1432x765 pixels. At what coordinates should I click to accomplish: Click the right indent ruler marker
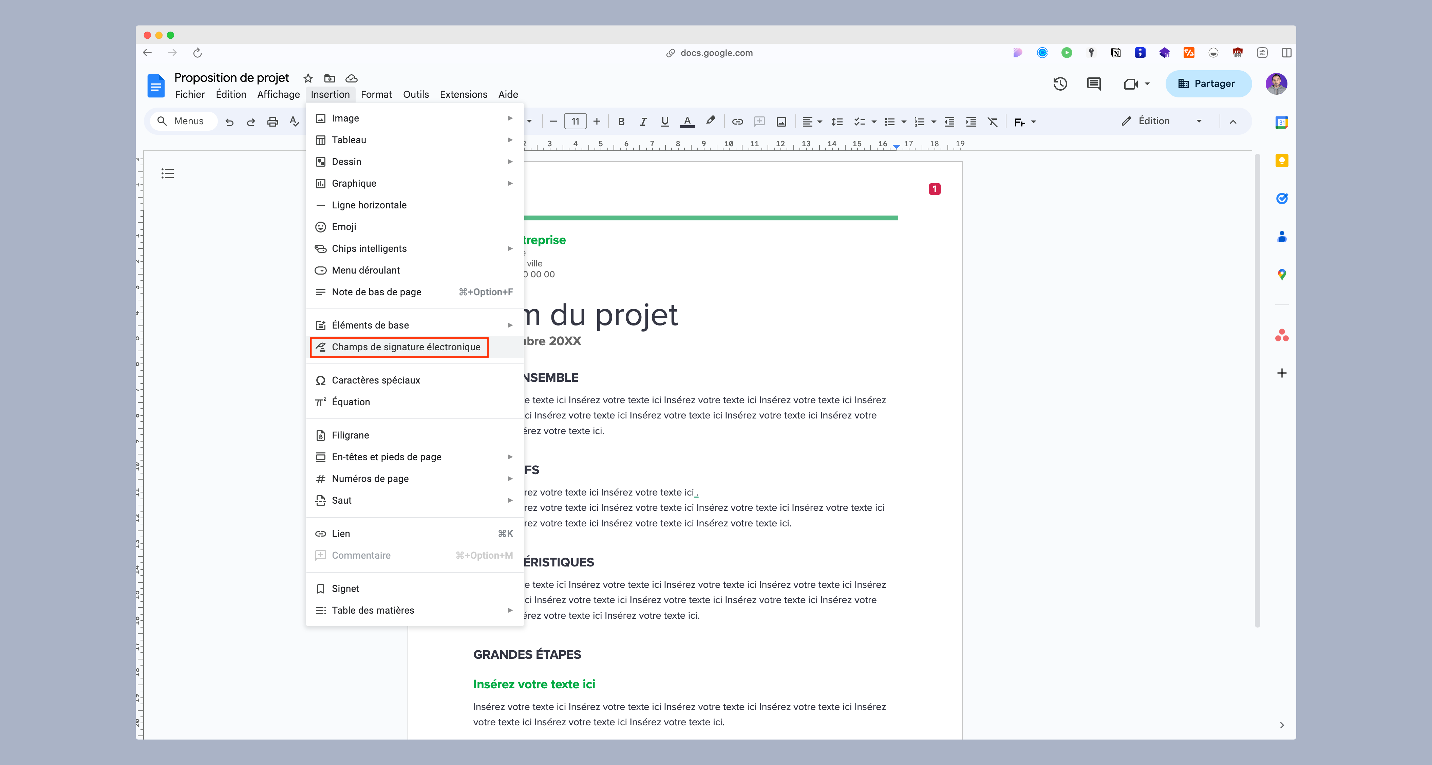click(x=896, y=147)
